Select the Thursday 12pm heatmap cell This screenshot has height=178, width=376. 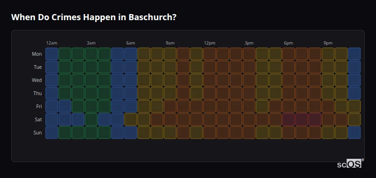(x=210, y=93)
